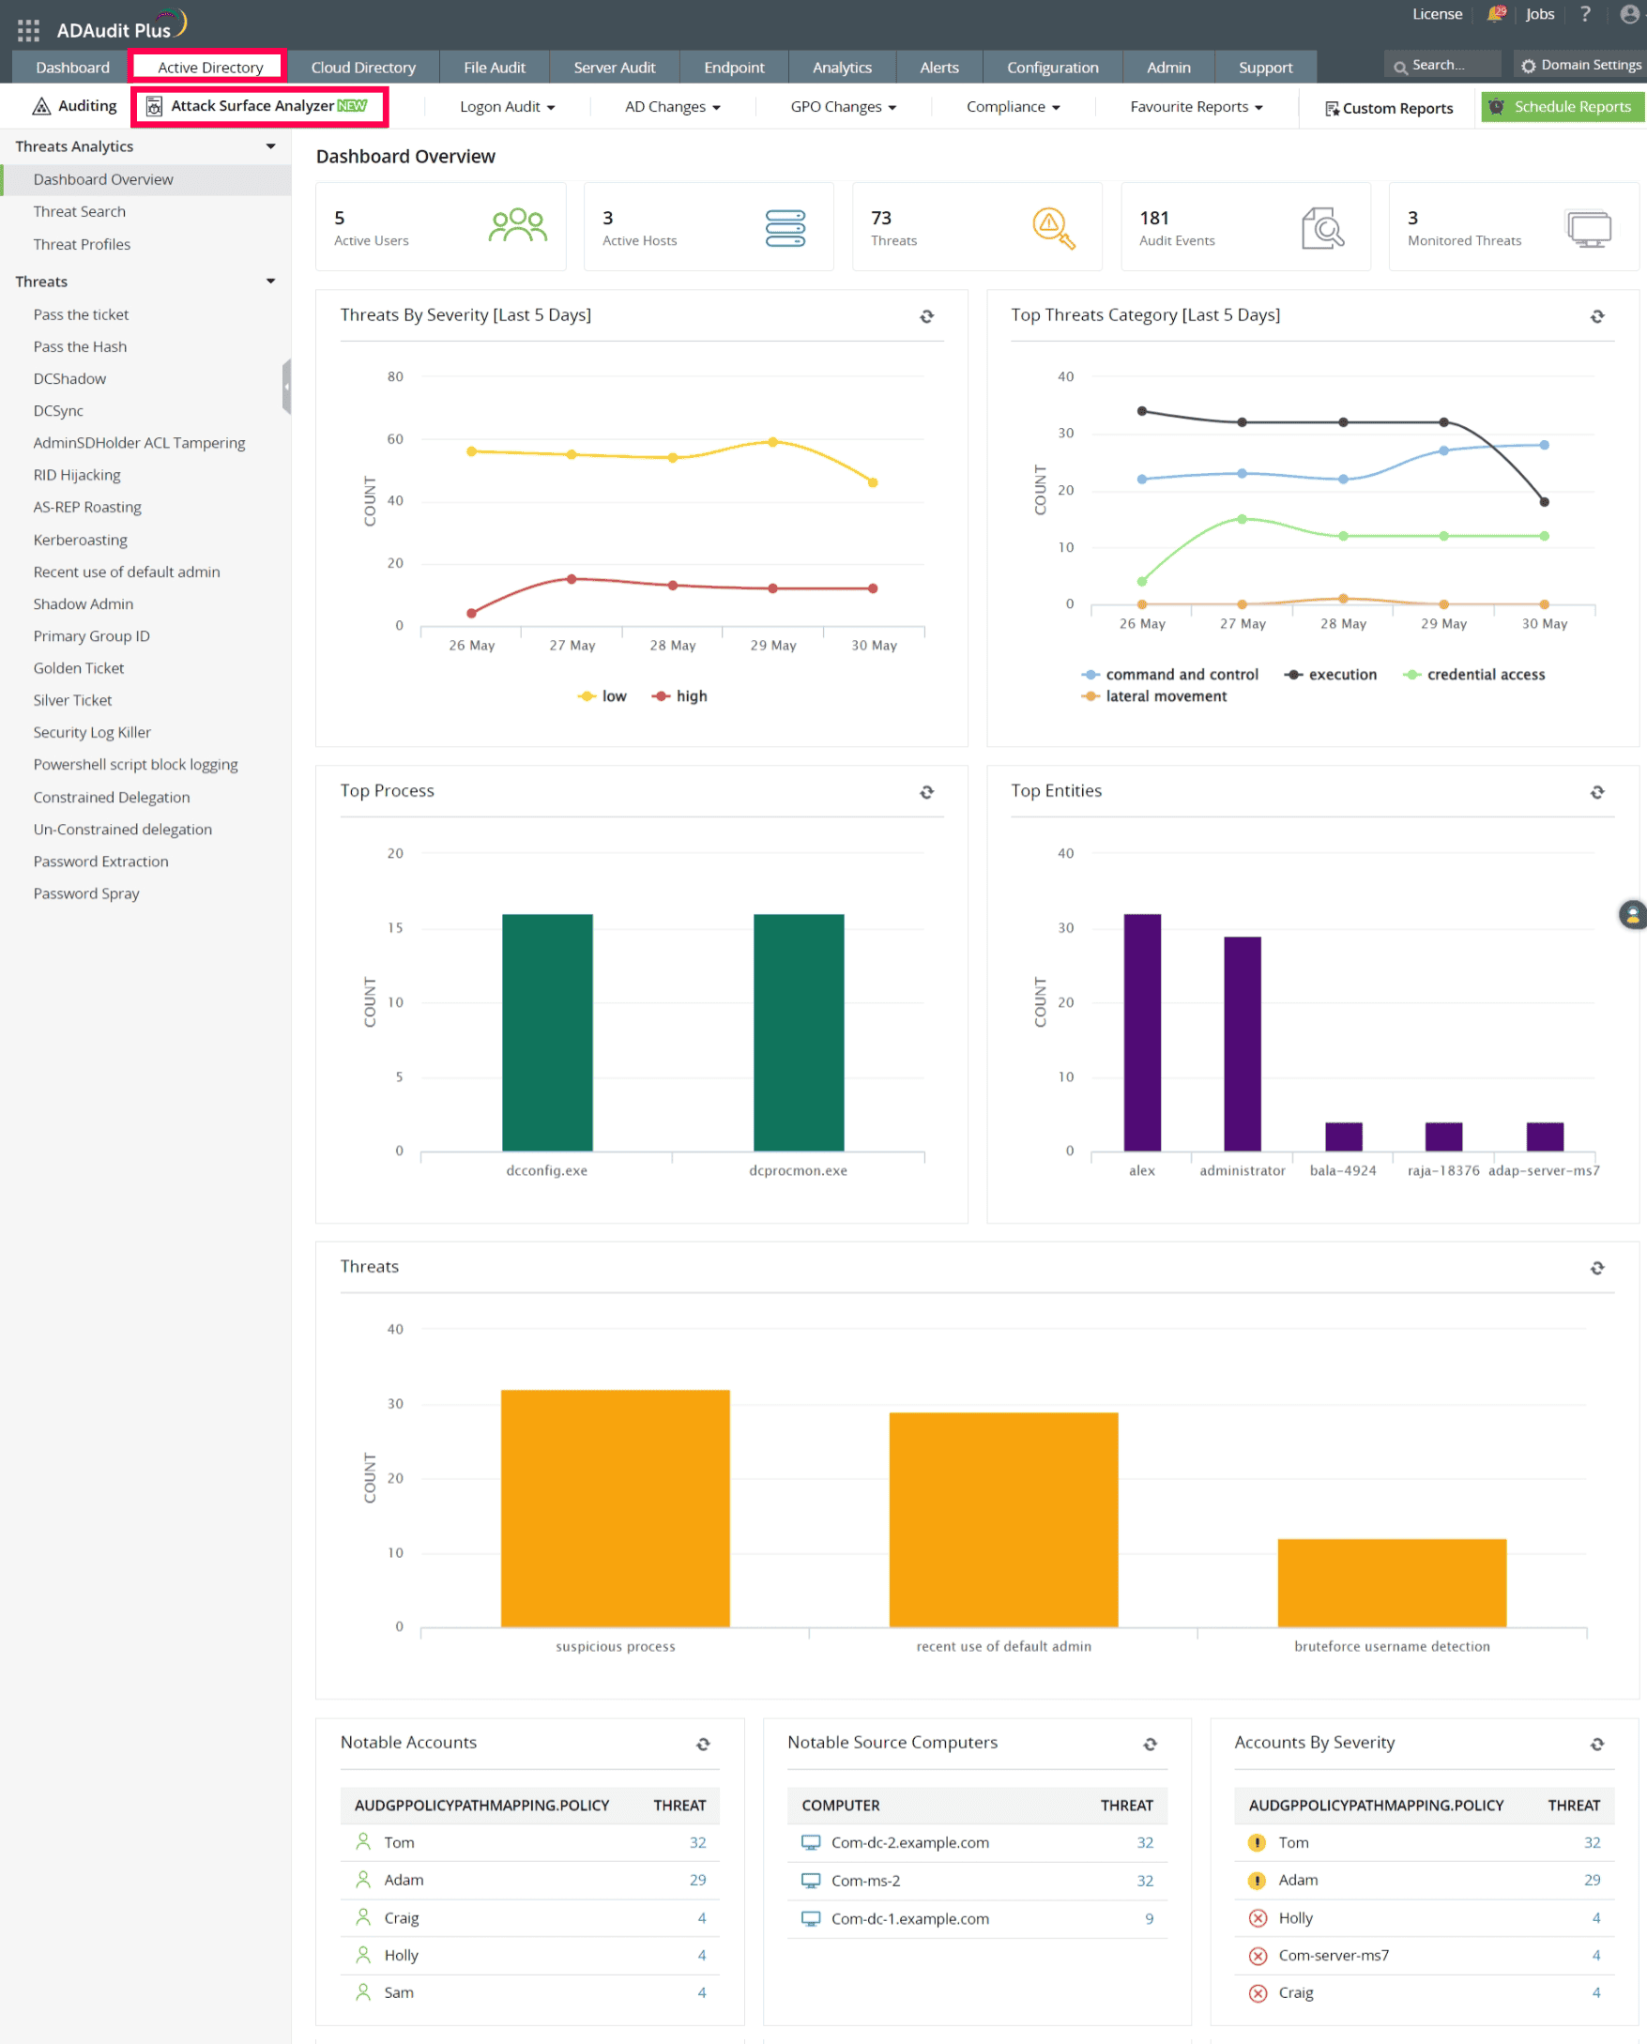This screenshot has width=1647, height=2044.
Task: Click the Search input field
Action: click(x=1444, y=65)
